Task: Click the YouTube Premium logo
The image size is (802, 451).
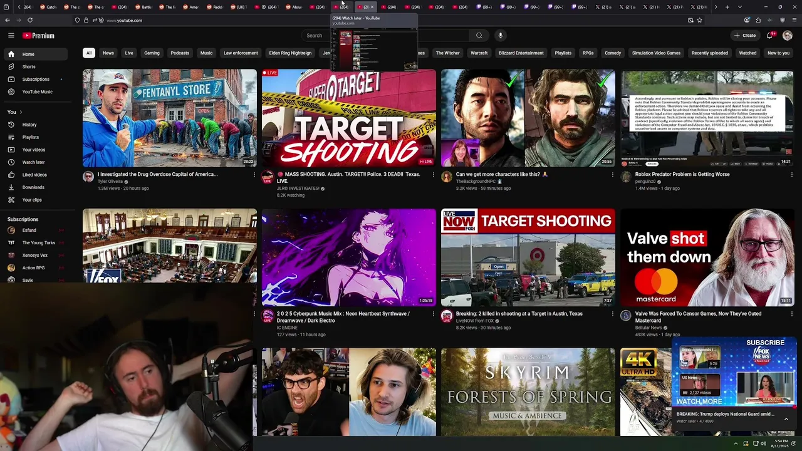Action: [38, 36]
